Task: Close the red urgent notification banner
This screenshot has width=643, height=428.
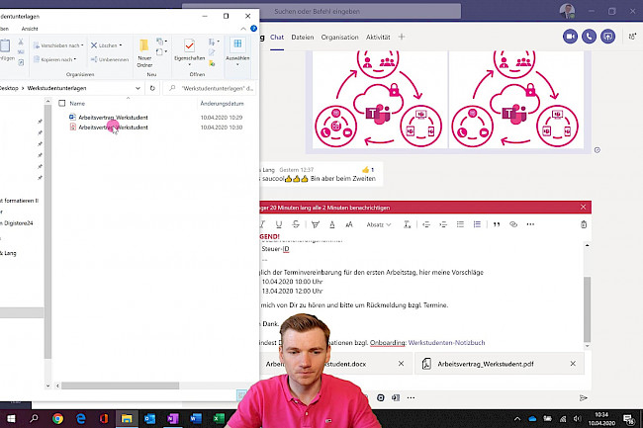Action: (x=583, y=208)
